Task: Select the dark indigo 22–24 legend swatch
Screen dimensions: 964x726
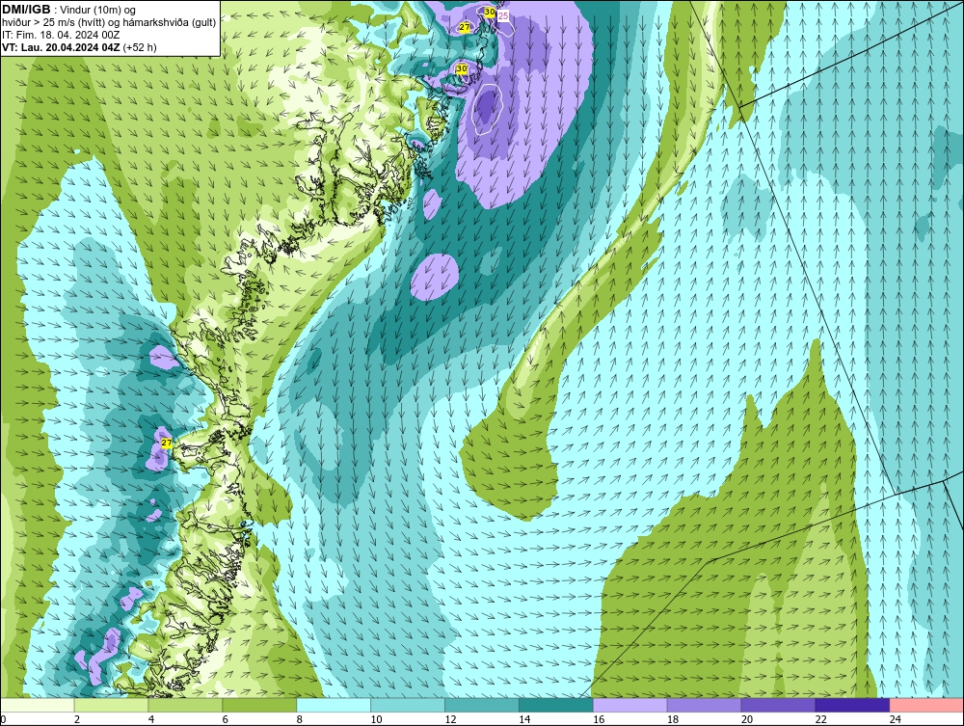Action: 852,705
